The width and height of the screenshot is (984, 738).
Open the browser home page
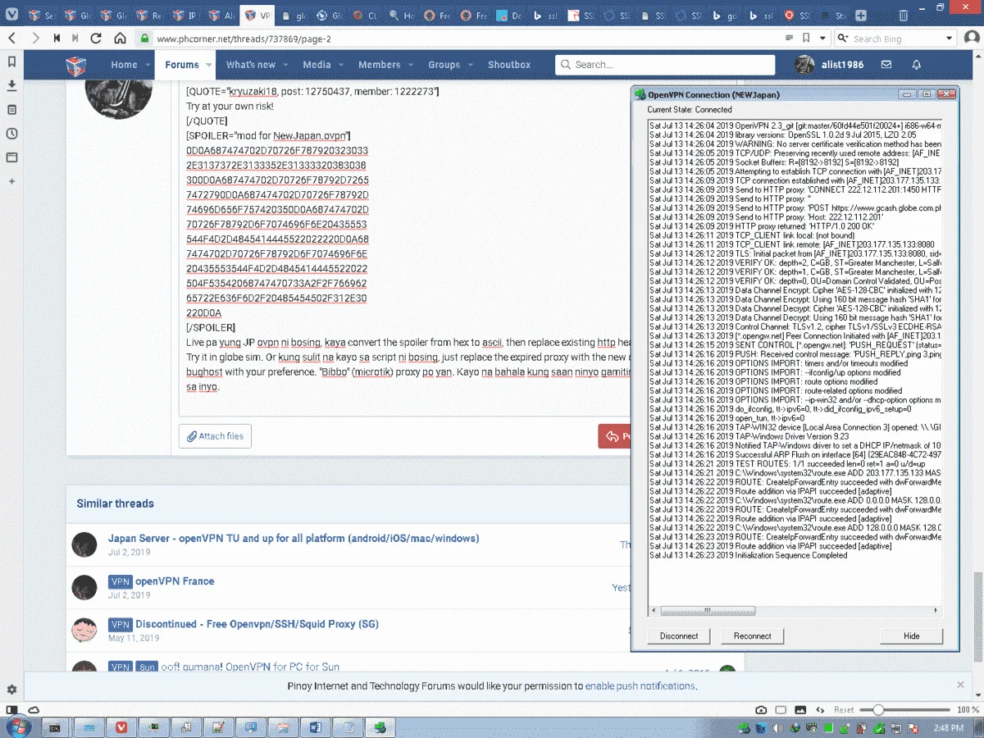click(x=120, y=38)
